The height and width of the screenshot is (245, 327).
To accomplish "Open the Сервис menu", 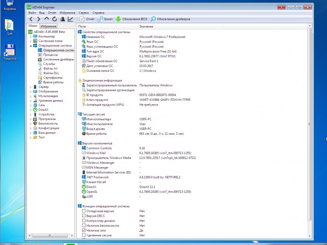I will pos(84,13).
